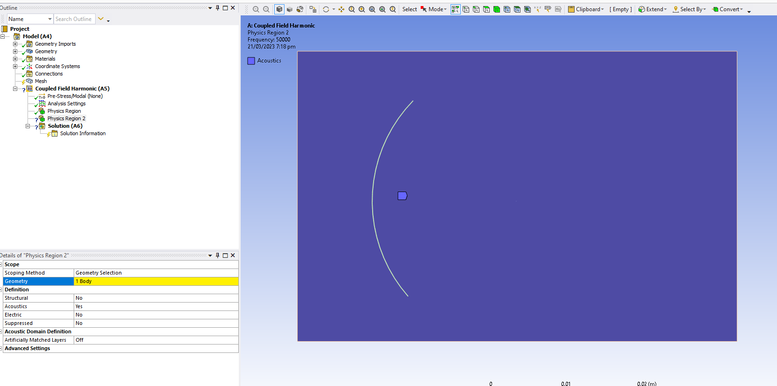Viewport: 777px width, 386px height.
Task: Click the Geometry Selection scoping method value
Action: 156,273
